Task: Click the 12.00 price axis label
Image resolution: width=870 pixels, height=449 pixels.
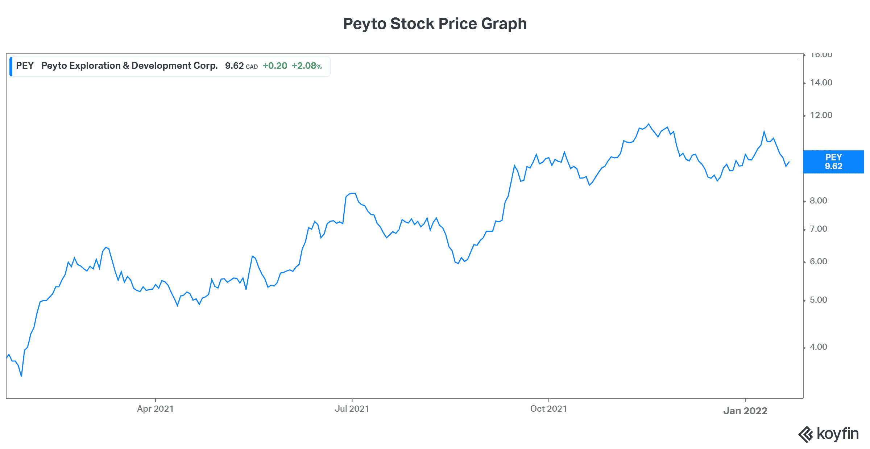Action: (x=821, y=116)
